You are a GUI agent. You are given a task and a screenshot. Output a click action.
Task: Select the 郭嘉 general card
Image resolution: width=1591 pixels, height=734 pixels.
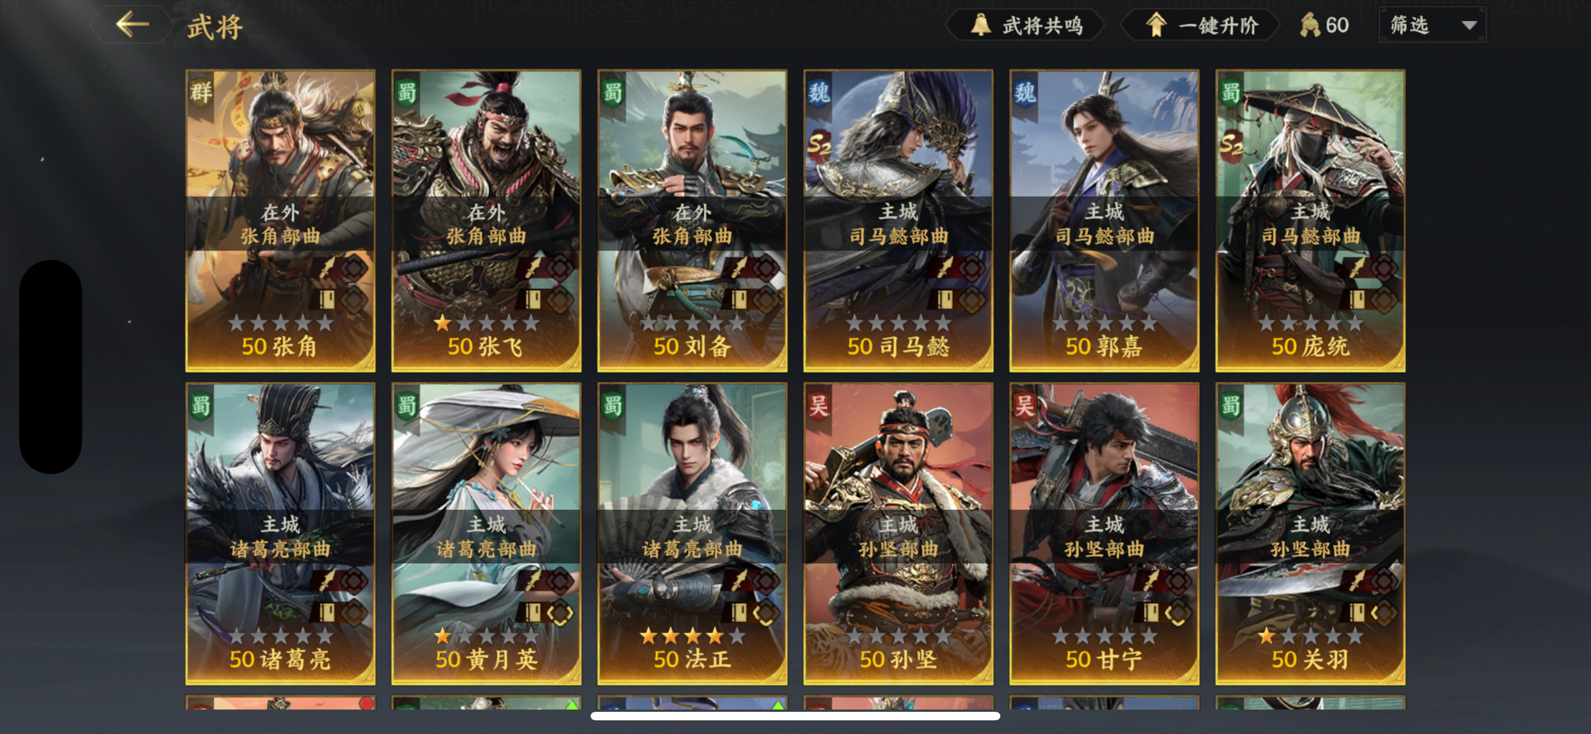(x=1104, y=221)
